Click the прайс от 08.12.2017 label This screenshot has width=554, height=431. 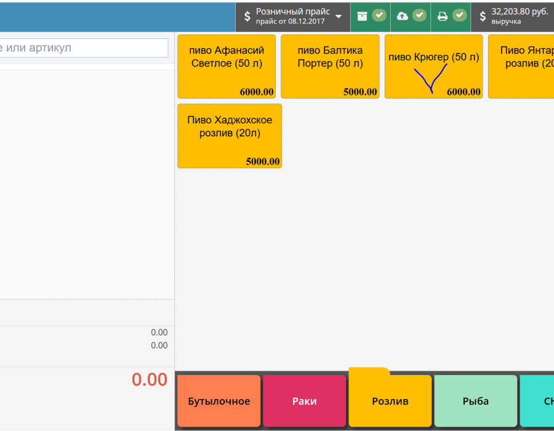290,22
